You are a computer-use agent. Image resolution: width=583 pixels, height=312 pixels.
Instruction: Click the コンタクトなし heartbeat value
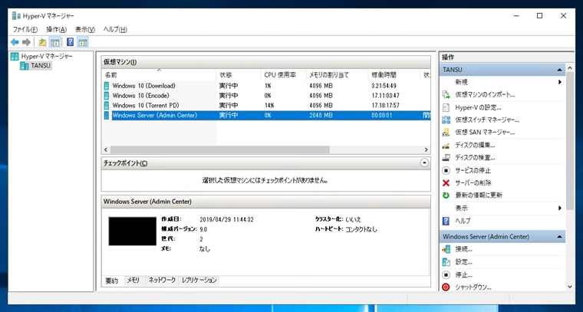361,229
